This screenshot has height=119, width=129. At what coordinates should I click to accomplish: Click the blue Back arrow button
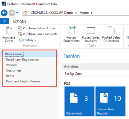coord(4,13)
